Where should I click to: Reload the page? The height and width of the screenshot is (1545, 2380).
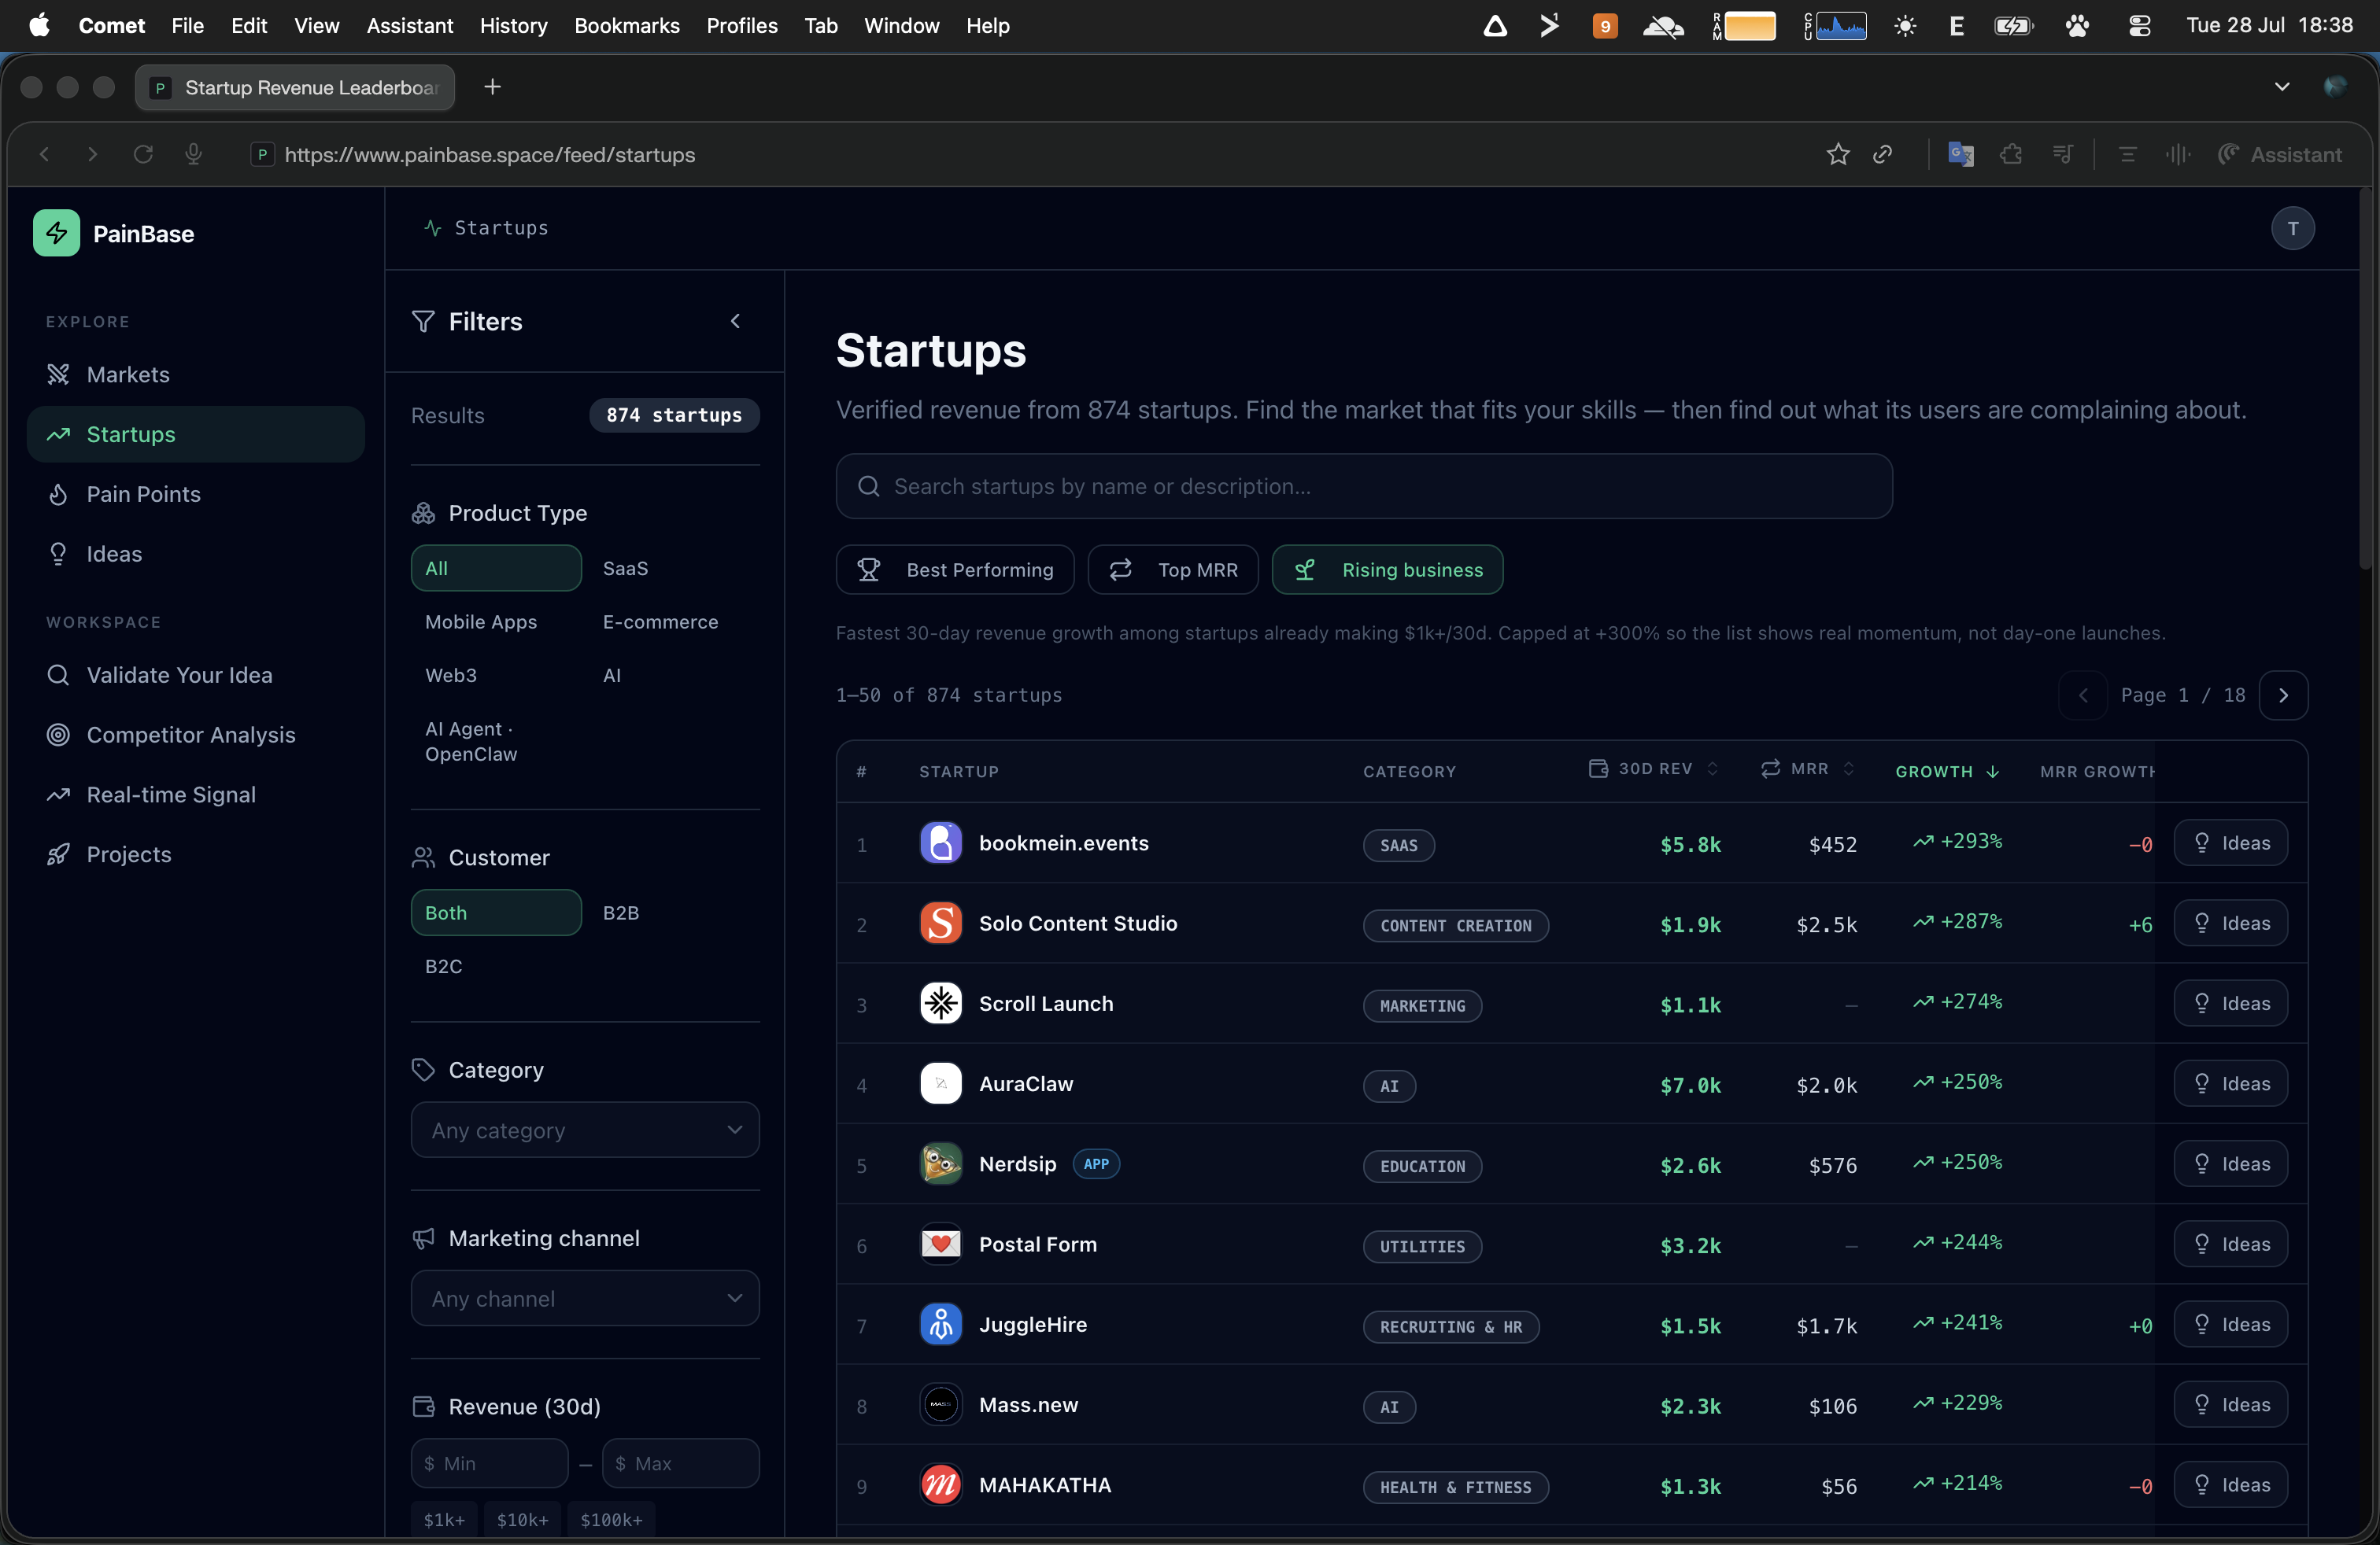point(143,154)
